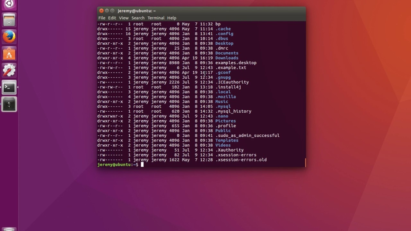Click the 'Downloads' directory name
The image size is (411, 231).
(227, 58)
